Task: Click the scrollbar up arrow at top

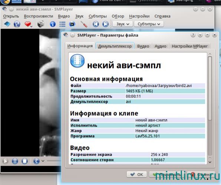Action: (210, 54)
